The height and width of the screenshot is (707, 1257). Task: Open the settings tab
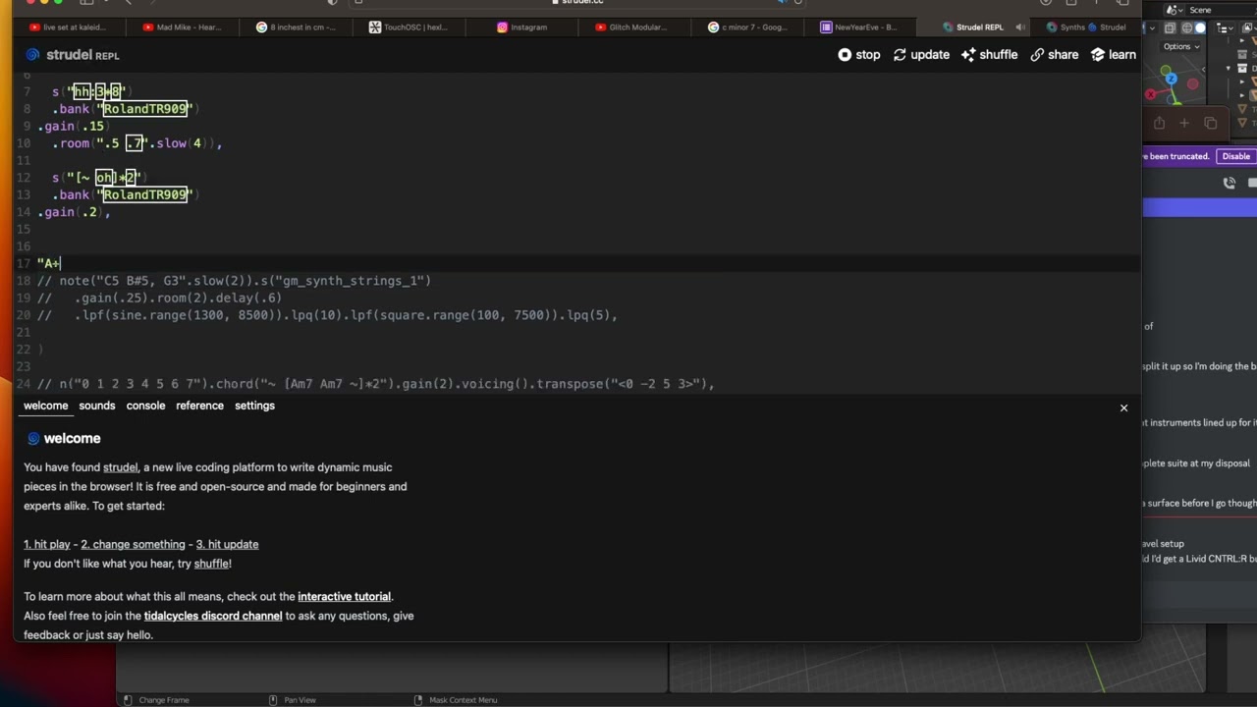[x=254, y=406]
